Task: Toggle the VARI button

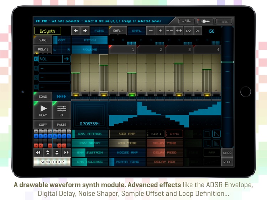Action: click(x=43, y=40)
